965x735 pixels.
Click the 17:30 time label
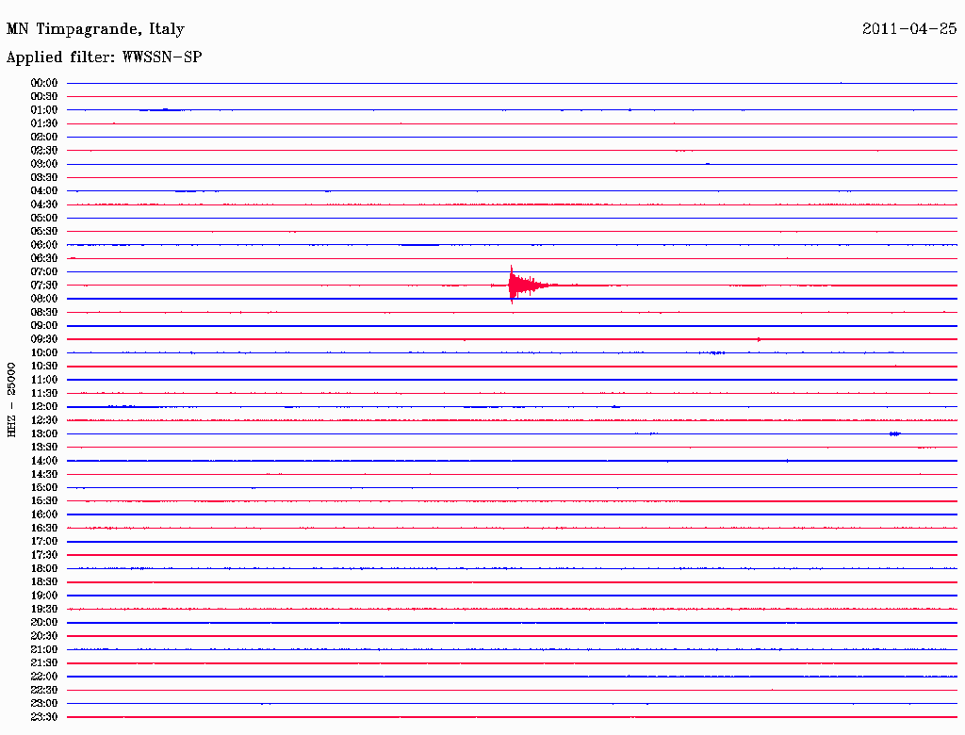(44, 555)
